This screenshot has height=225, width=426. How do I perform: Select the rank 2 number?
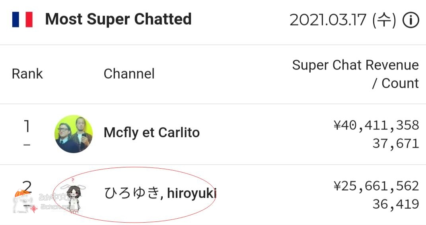pyautogui.click(x=27, y=187)
